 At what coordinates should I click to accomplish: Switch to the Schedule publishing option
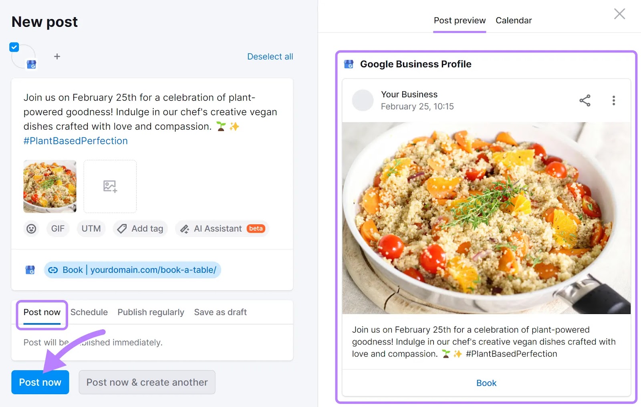click(x=89, y=312)
